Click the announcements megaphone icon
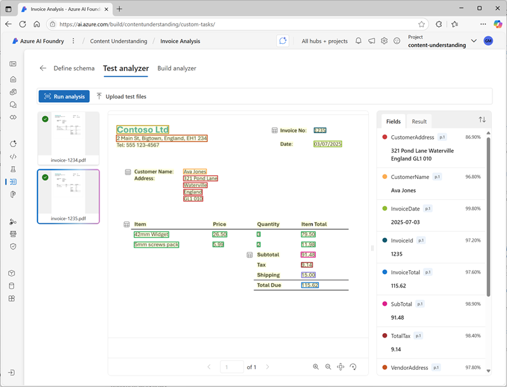 point(371,41)
